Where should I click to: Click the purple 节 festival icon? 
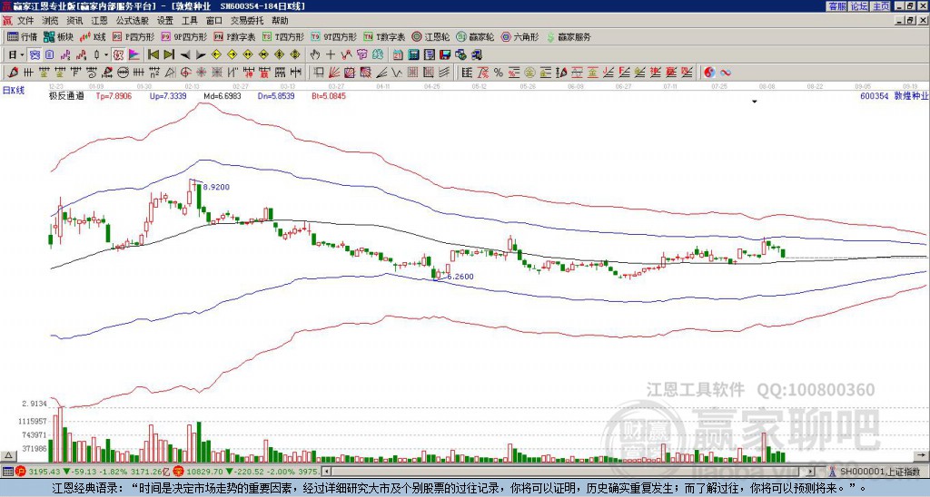tap(361, 55)
